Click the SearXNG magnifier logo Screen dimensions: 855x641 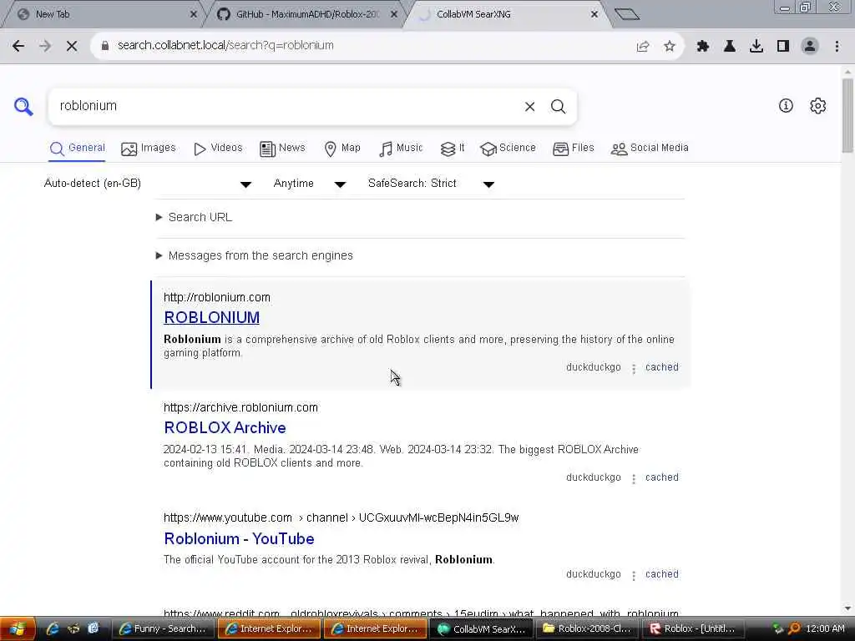point(23,106)
